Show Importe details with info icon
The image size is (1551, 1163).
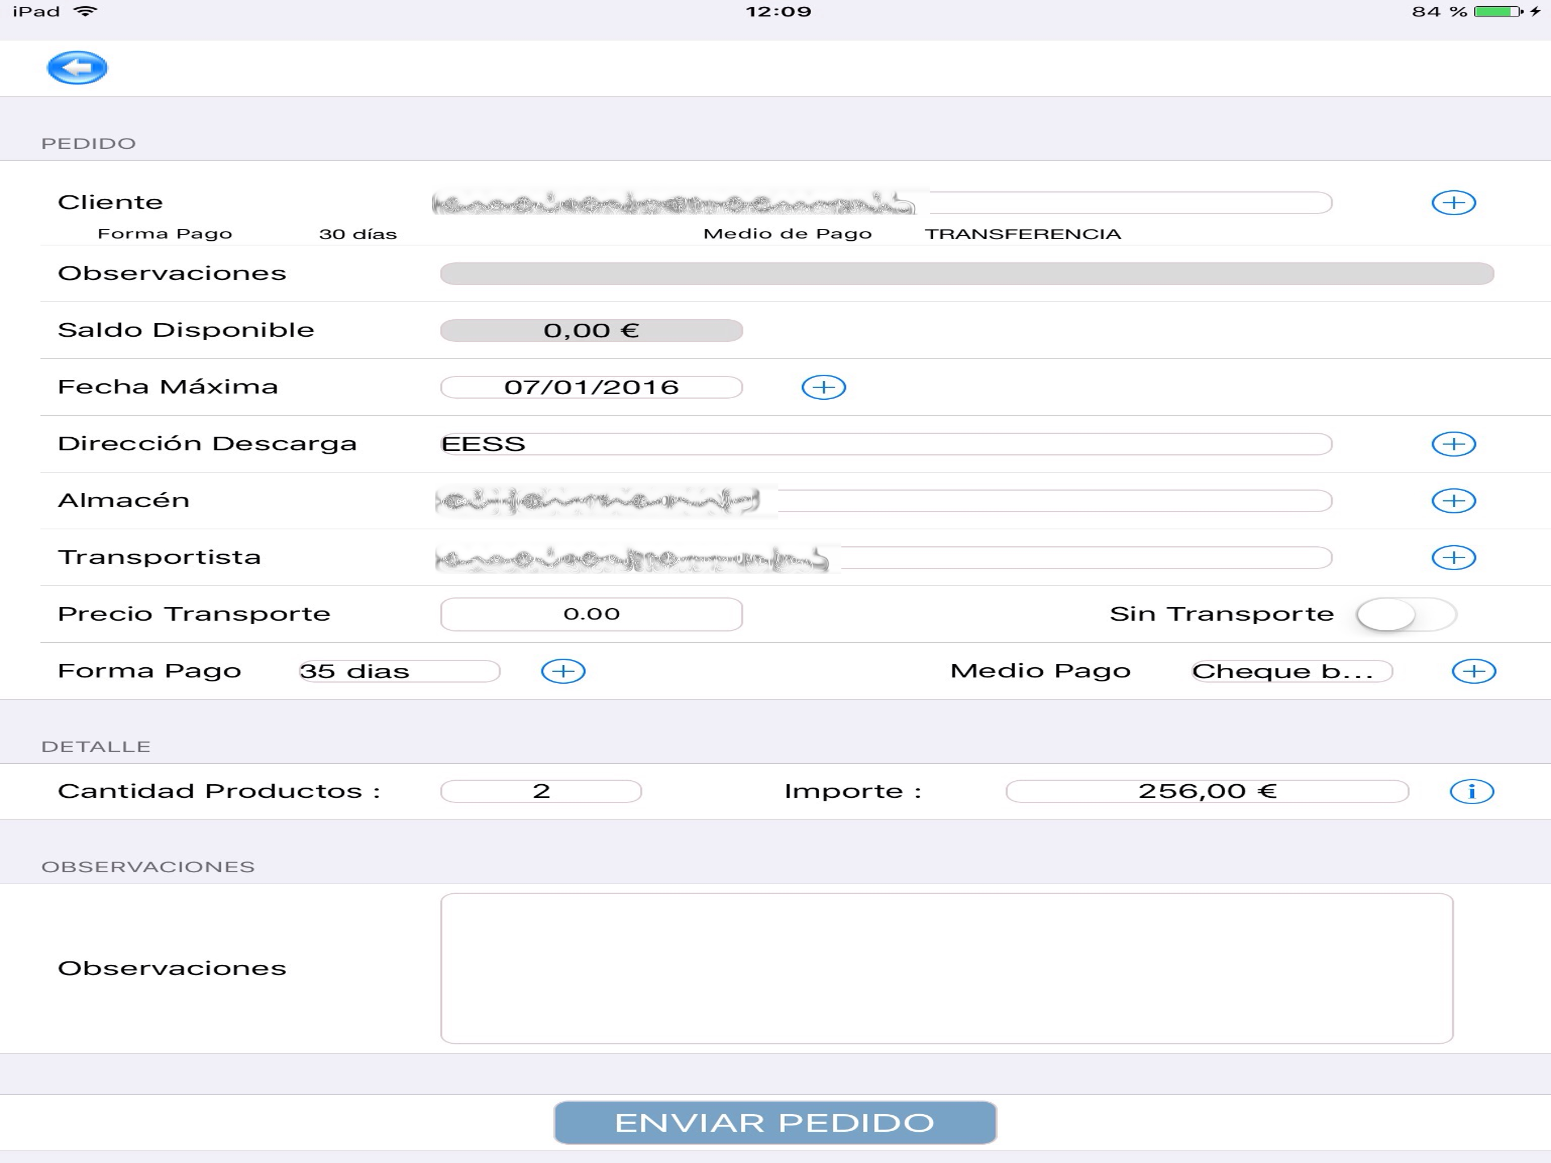click(1472, 791)
